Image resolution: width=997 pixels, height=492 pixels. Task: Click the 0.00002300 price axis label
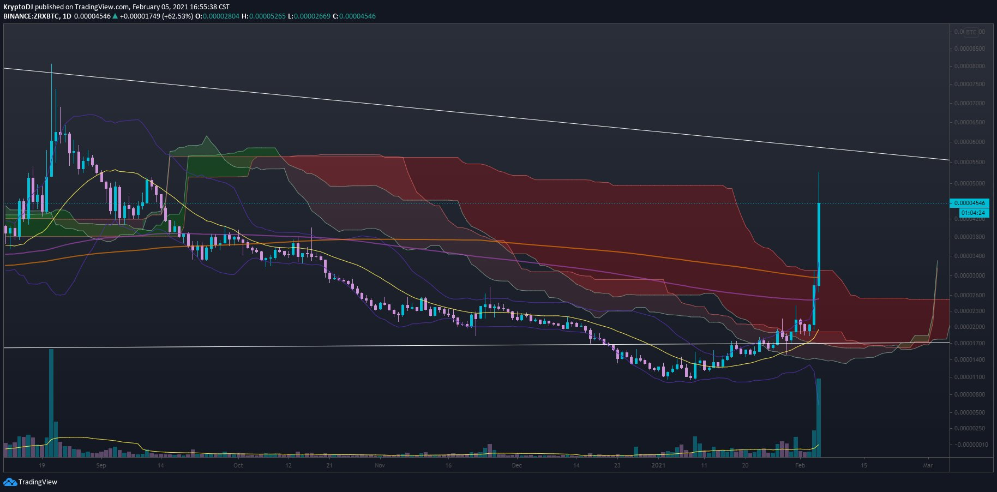coord(970,311)
